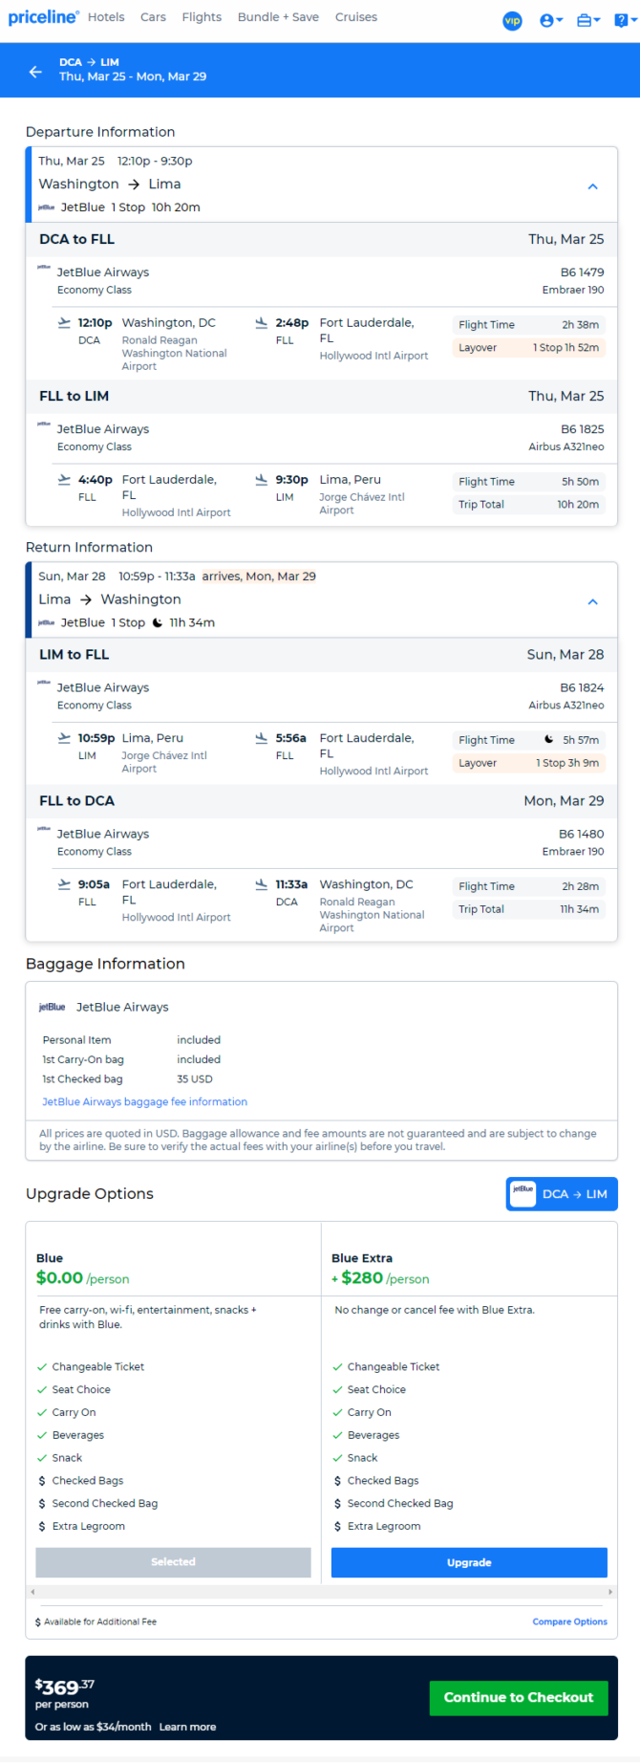Click JetBlue logo in Baggage Information
This screenshot has height=1763, width=640.
coord(52,1007)
